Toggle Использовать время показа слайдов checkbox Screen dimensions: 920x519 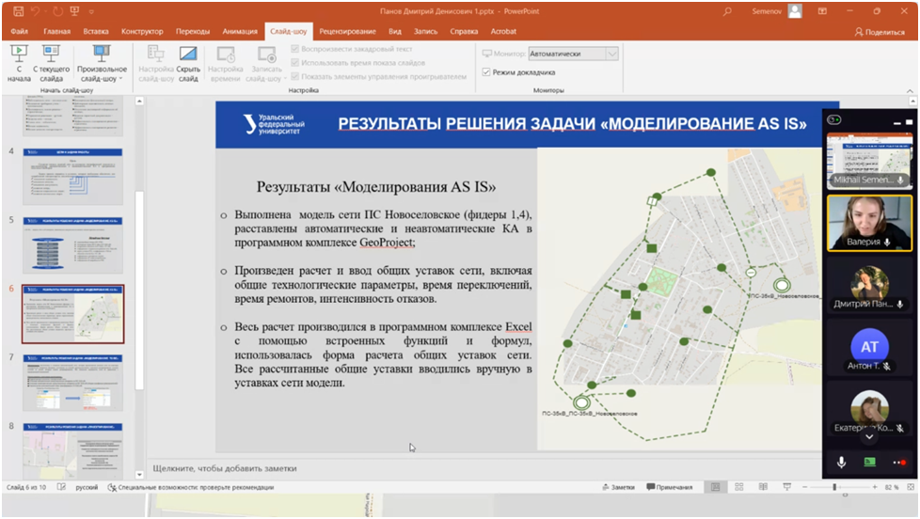pos(295,62)
